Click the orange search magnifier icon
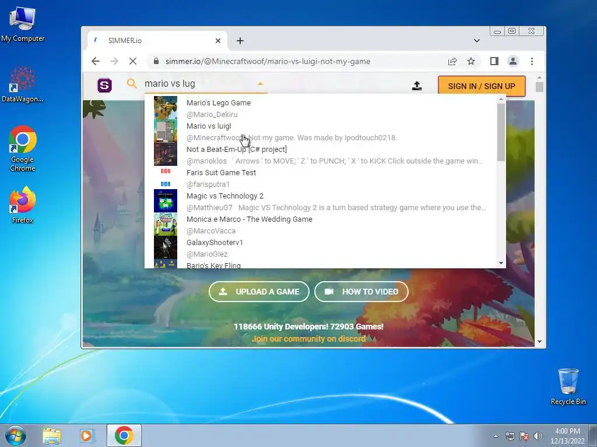This screenshot has height=447, width=597. (132, 84)
